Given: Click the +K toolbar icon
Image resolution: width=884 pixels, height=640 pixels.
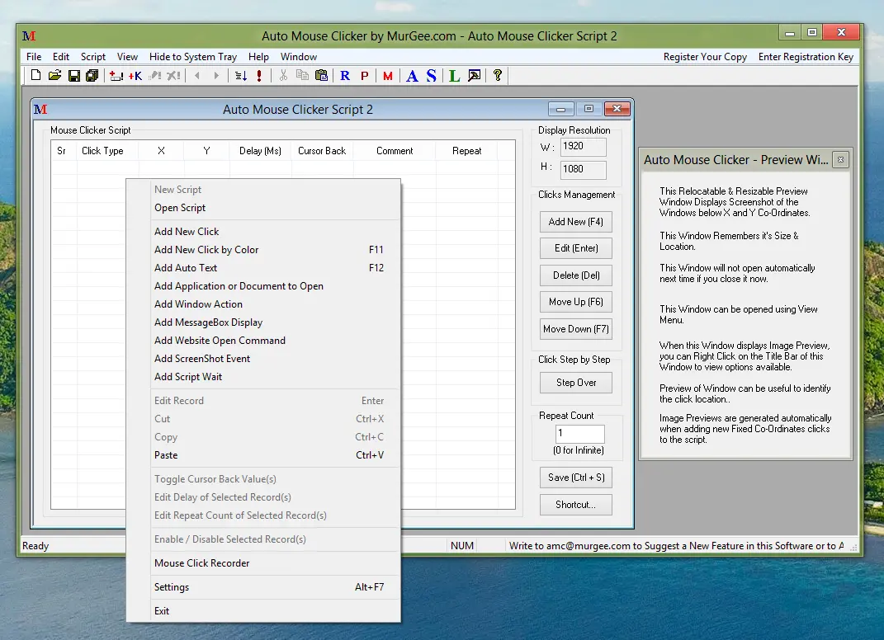Looking at the screenshot, I should click(x=135, y=76).
